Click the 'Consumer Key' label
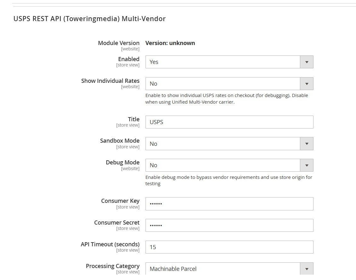356x280 pixels. [120, 201]
